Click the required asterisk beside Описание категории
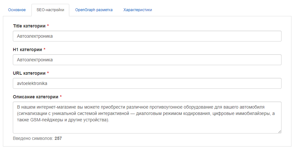This screenshot has width=295, height=152. click(61, 96)
